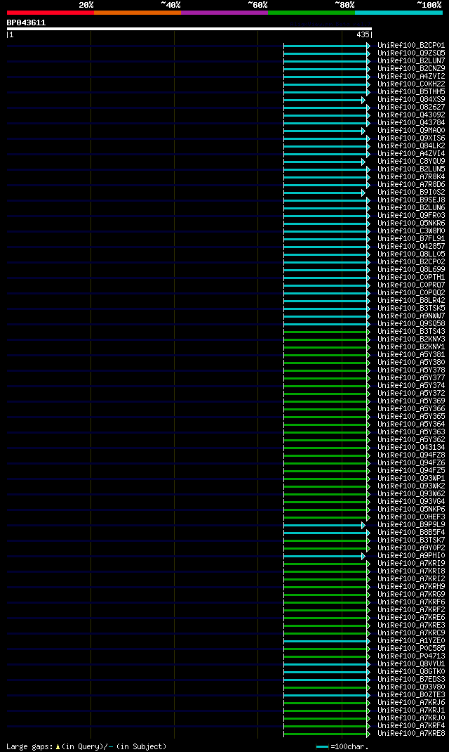Select hit label UniRef100_B3TSK5

point(411,309)
